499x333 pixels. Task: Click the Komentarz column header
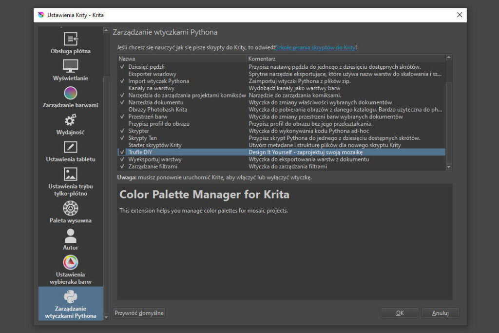[x=346, y=59]
